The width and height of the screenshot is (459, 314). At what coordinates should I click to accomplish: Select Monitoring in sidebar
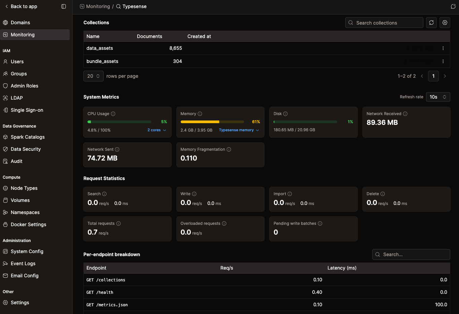coord(35,35)
